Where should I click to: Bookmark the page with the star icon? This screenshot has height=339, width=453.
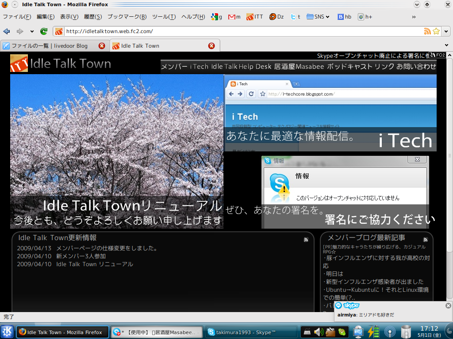coord(436,31)
